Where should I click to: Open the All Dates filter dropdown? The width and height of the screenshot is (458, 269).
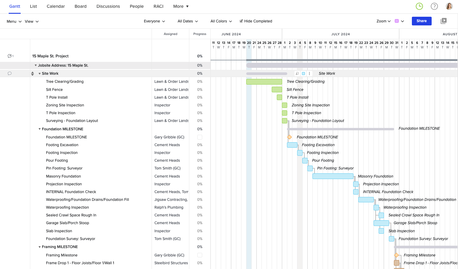click(x=188, y=21)
